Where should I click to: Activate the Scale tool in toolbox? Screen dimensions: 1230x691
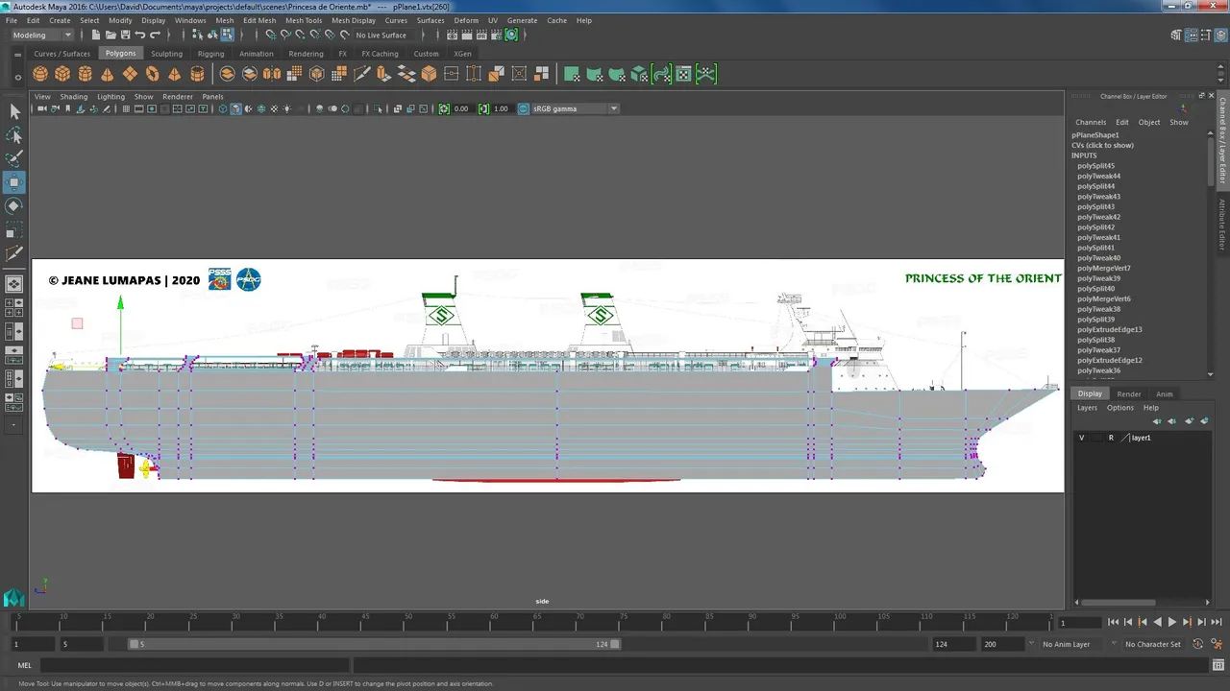pos(14,229)
